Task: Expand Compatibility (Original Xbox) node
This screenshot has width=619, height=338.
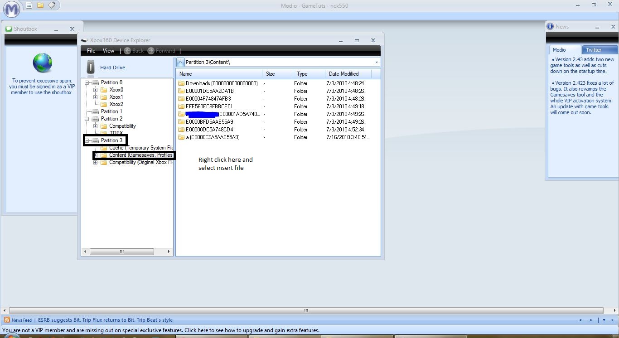Action: [x=95, y=162]
